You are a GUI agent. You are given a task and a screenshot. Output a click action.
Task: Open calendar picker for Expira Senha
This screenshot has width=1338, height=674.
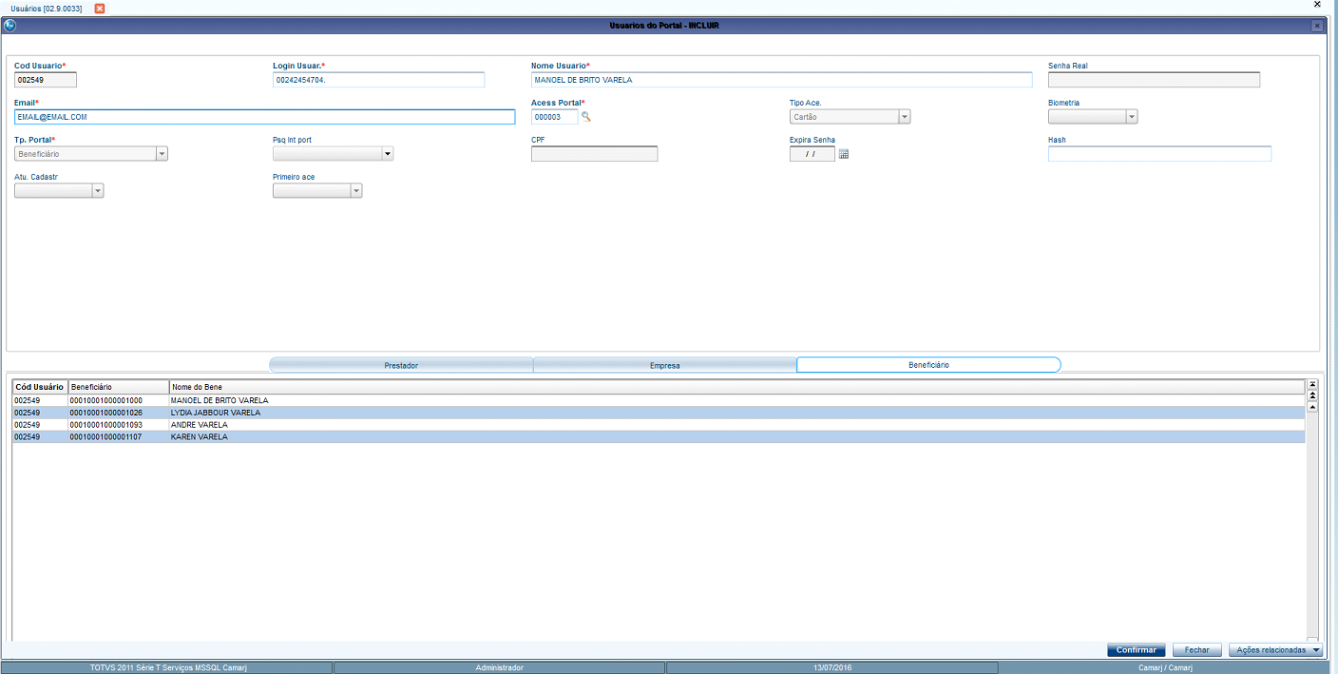click(x=843, y=154)
